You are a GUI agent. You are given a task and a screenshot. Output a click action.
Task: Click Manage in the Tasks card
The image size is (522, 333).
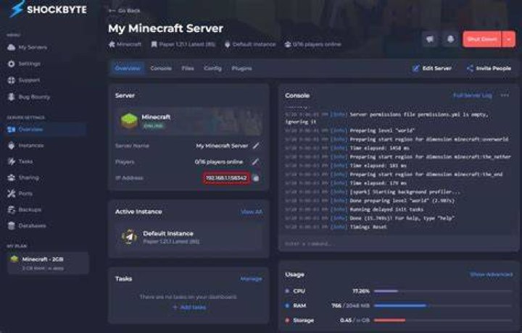(252, 279)
